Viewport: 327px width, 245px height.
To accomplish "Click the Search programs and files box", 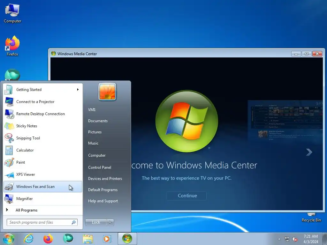I will click(x=42, y=222).
